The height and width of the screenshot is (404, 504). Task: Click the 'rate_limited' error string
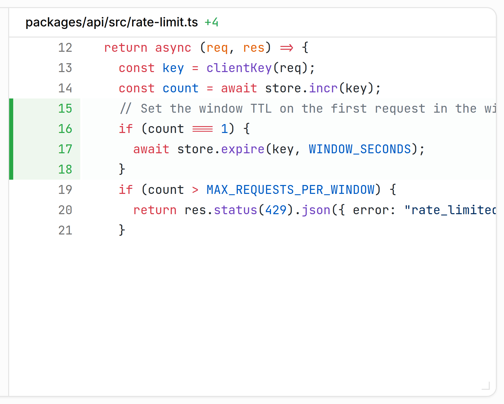click(x=450, y=210)
